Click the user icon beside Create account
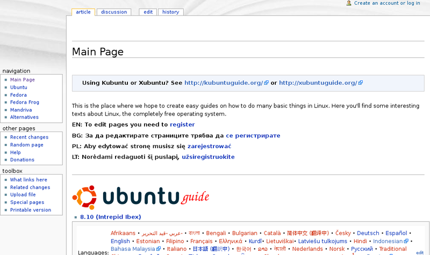Image resolution: width=430 pixels, height=255 pixels. point(349,3)
